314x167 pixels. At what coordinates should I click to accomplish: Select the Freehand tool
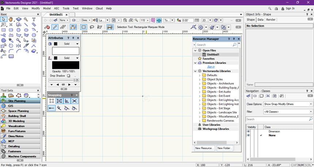click(x=3, y=35)
